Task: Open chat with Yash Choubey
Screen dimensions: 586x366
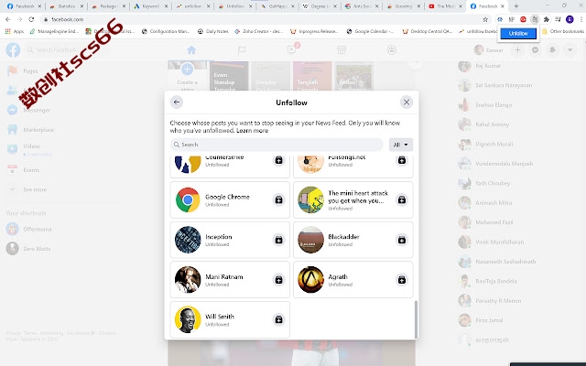Action: (x=493, y=183)
